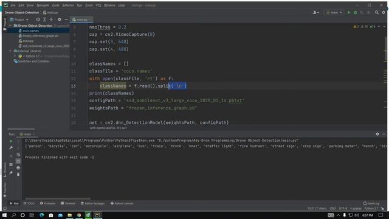Hide the Run tool window
Viewport: 389px width, 219px height.
384,134
